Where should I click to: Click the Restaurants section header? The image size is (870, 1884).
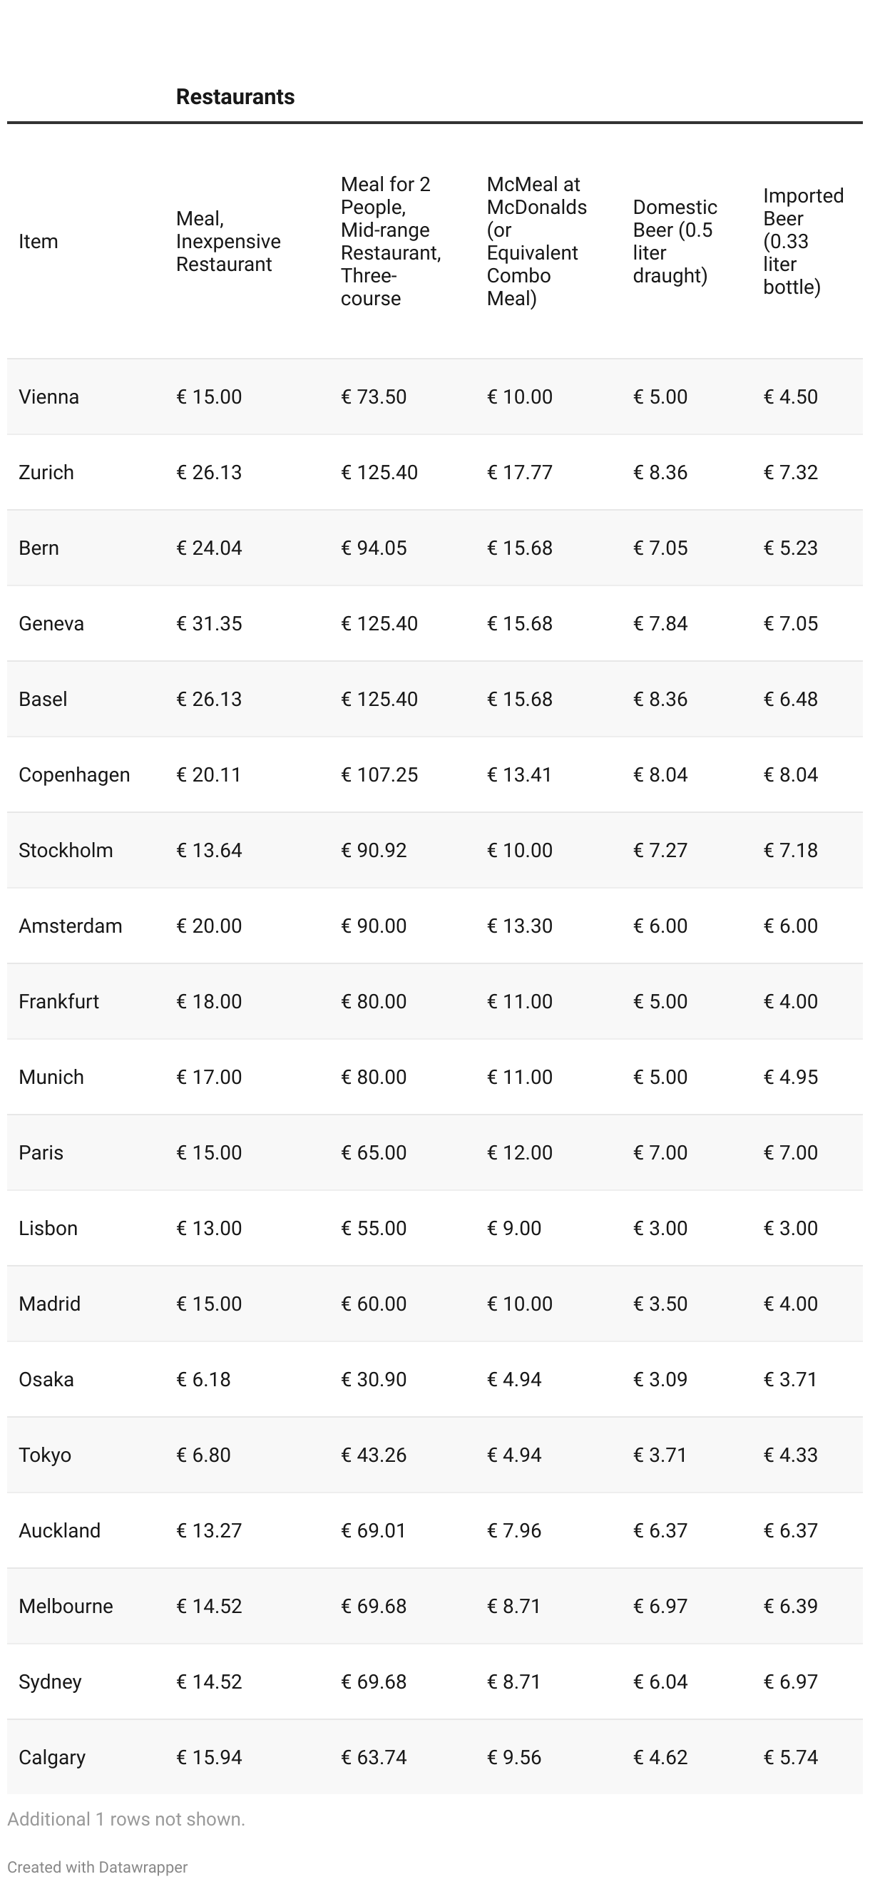(235, 96)
